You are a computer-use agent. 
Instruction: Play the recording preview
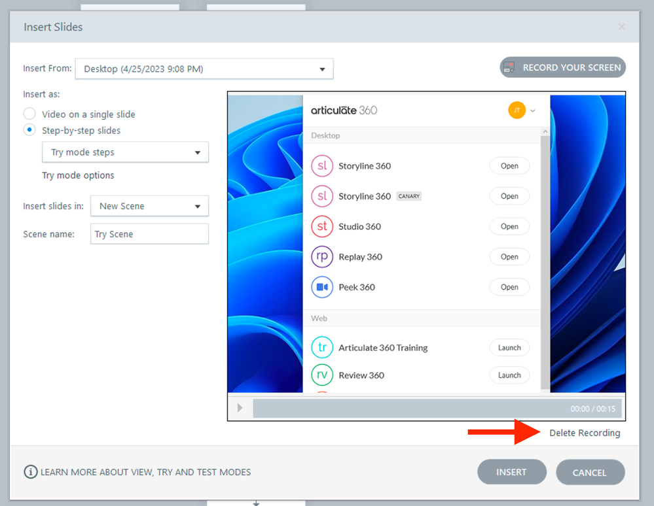tap(240, 408)
